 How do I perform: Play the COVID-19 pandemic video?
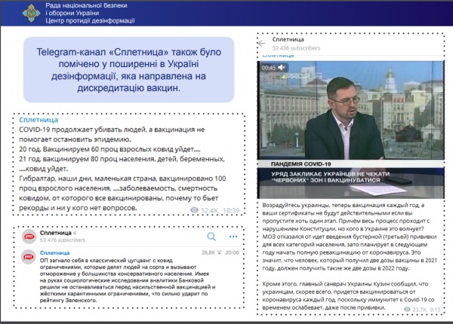pyautogui.click(x=350, y=130)
